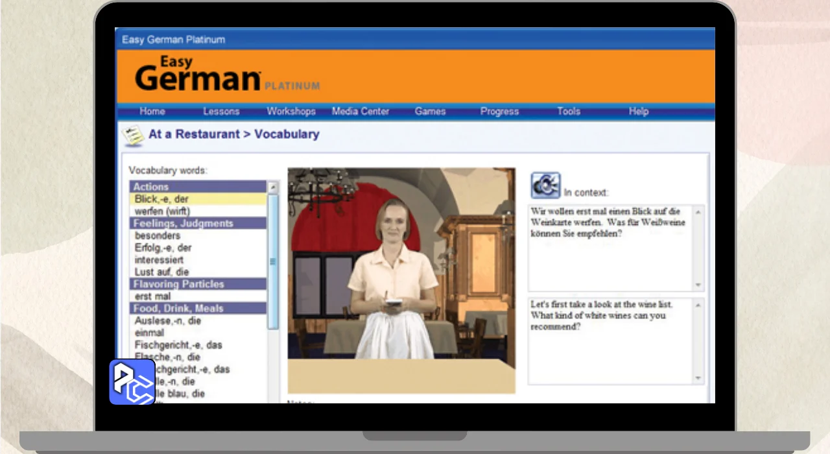Select 'erst mal' under Flavoring Particles
830x454 pixels.
(x=152, y=296)
